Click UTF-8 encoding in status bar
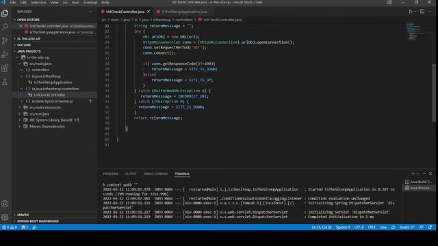Image resolution: width=438 pixels, height=246 pixels. [359, 228]
